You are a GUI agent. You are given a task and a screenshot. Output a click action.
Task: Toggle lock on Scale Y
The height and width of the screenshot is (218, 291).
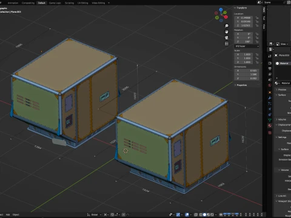pos(257,58)
